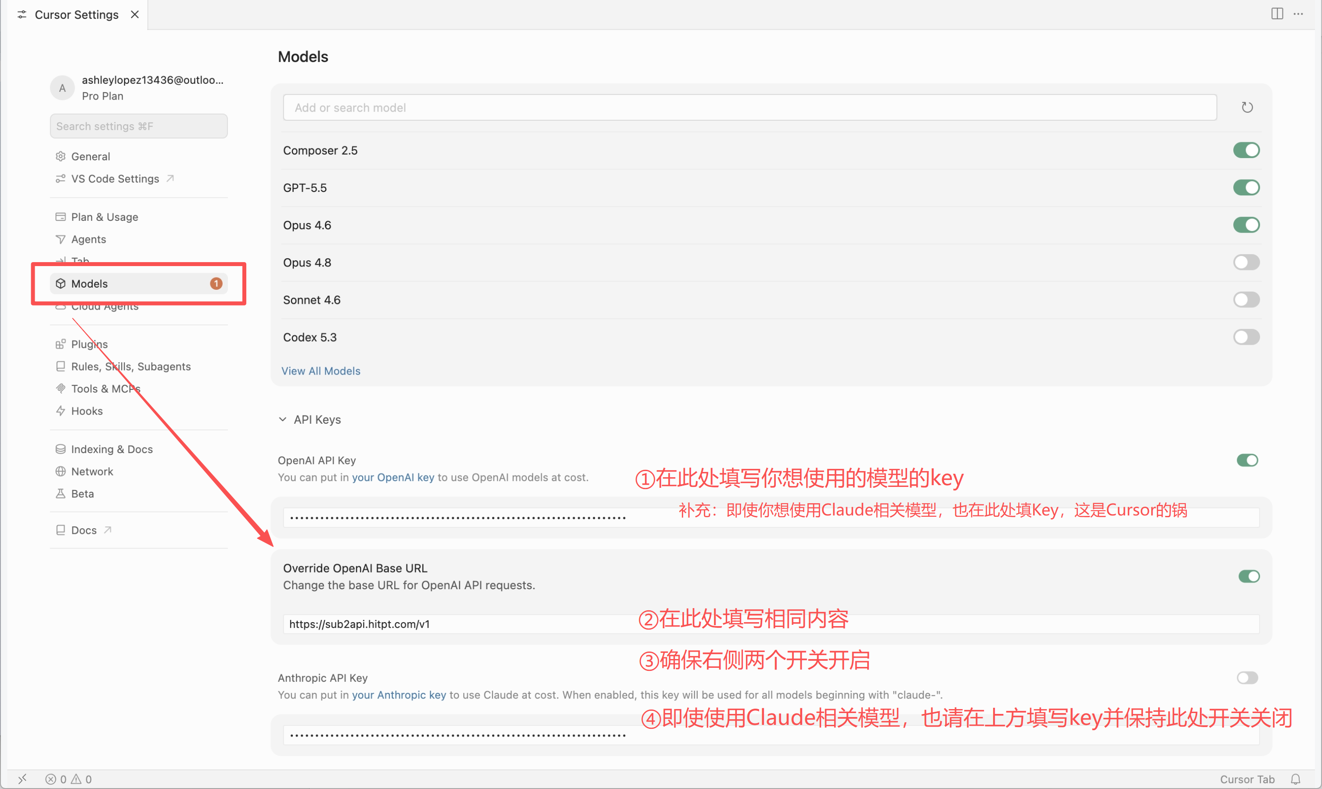1322x789 pixels.
Task: Click the Indexing & Docs database icon
Action: pyautogui.click(x=61, y=449)
